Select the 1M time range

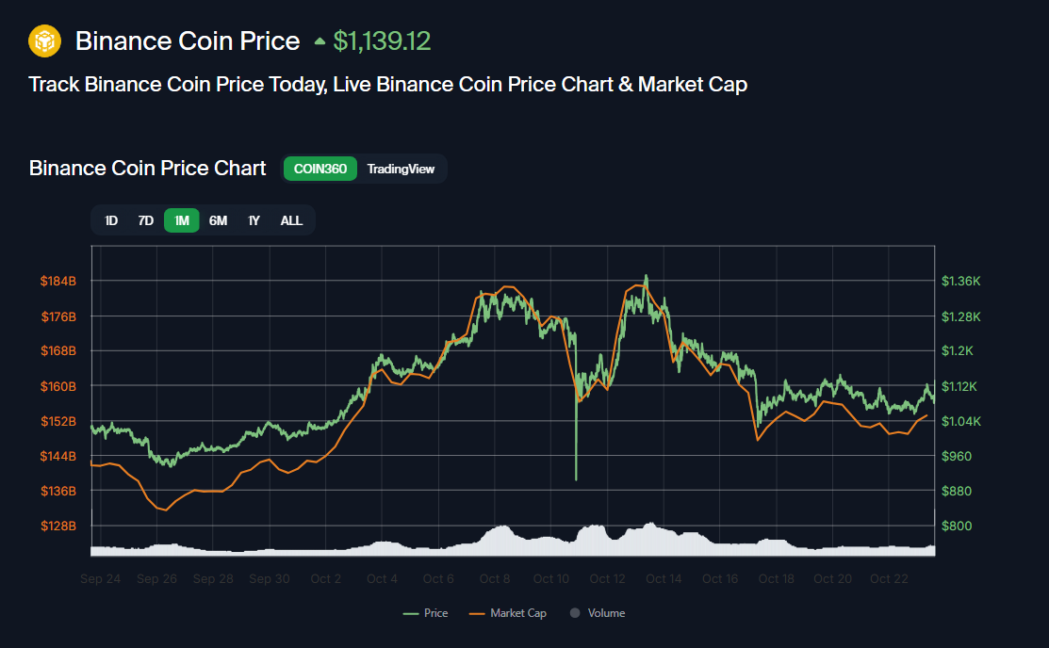(x=182, y=220)
